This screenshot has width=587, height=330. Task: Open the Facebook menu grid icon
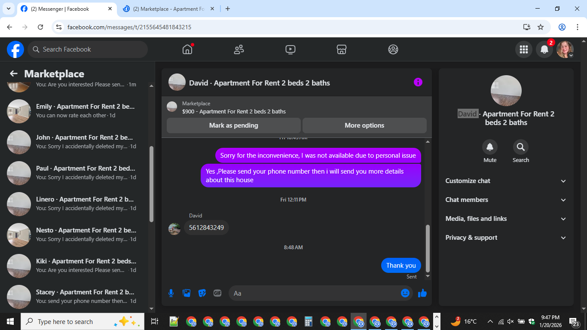pos(524,49)
